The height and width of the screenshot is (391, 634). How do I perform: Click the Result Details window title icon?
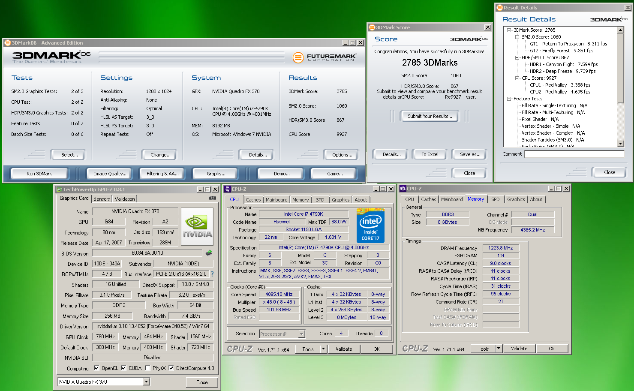coord(499,8)
